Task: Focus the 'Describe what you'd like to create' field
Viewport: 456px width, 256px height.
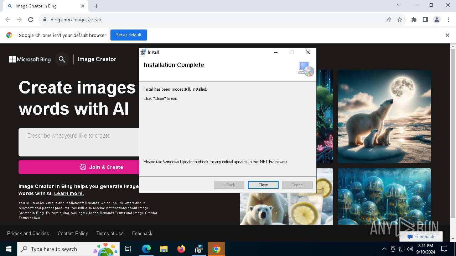Action: 79,142
